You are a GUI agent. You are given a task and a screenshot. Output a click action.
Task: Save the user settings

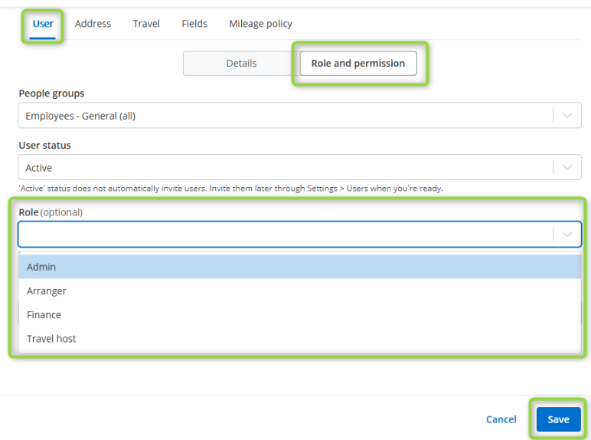tap(558, 419)
